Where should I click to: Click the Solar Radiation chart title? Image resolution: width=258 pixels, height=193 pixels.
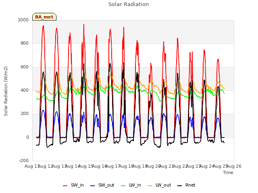(x=129, y=4)
